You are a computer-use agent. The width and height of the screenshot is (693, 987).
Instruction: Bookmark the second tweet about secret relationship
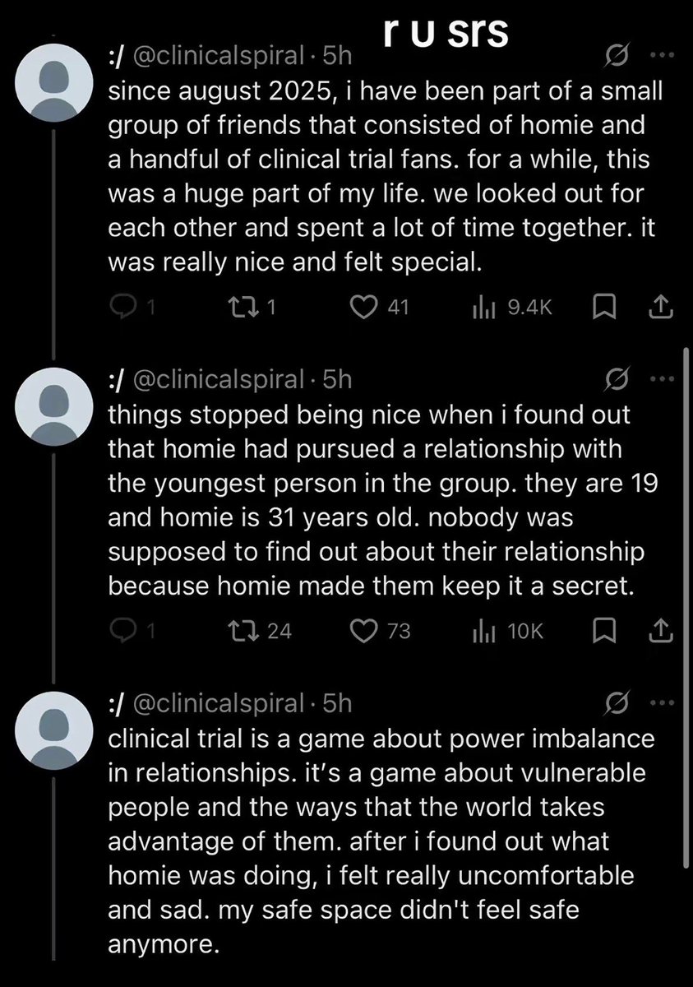click(603, 631)
